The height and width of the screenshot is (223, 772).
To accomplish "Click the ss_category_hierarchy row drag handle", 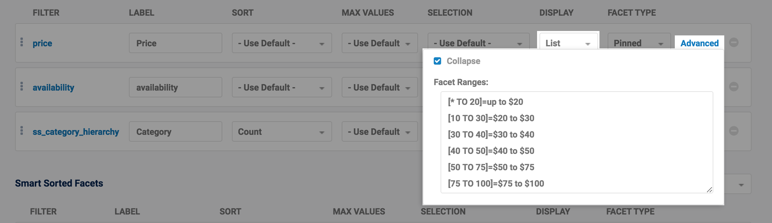I will (x=22, y=131).
